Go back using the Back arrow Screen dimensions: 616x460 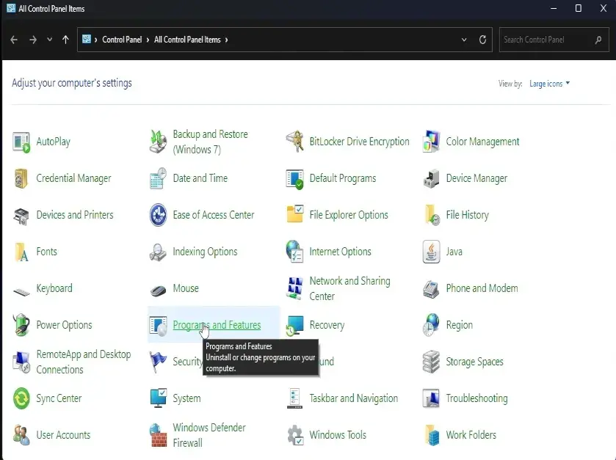point(13,40)
